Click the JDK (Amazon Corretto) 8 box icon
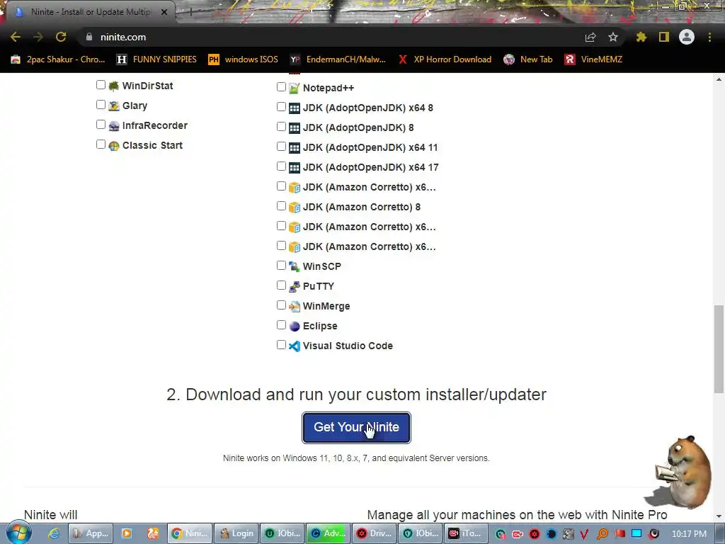 [295, 208]
